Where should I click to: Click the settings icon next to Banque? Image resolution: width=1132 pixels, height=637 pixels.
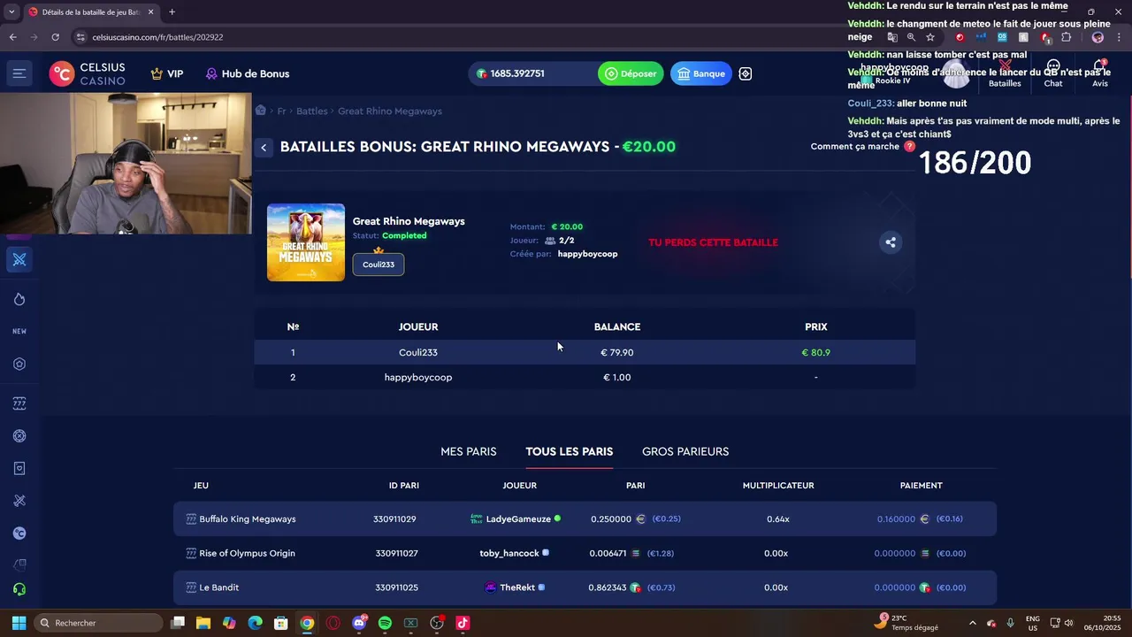pyautogui.click(x=746, y=73)
